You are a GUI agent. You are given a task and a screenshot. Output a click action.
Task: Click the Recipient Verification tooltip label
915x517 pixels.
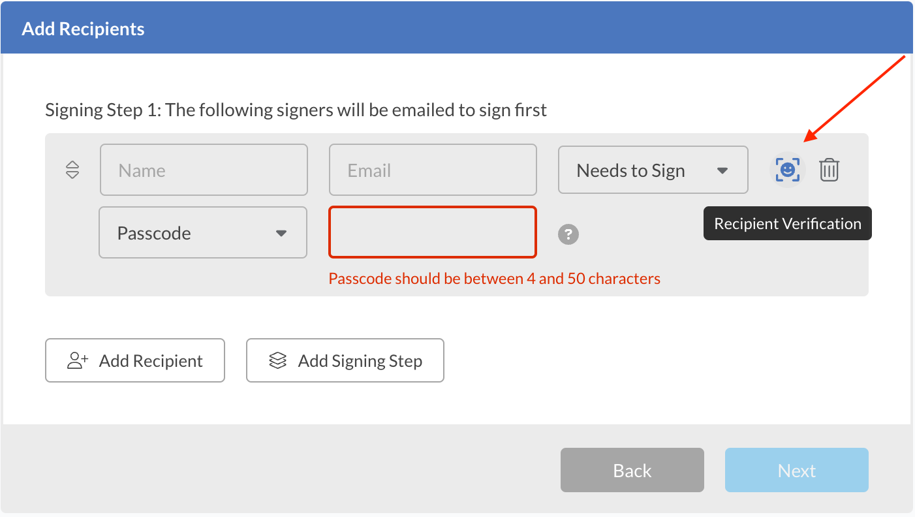pyautogui.click(x=787, y=223)
